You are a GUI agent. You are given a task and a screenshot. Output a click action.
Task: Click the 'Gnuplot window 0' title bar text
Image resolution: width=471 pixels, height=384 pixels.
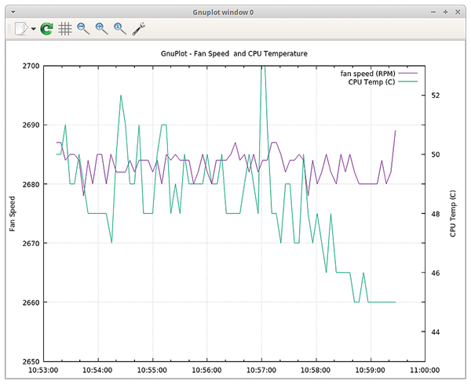(223, 13)
